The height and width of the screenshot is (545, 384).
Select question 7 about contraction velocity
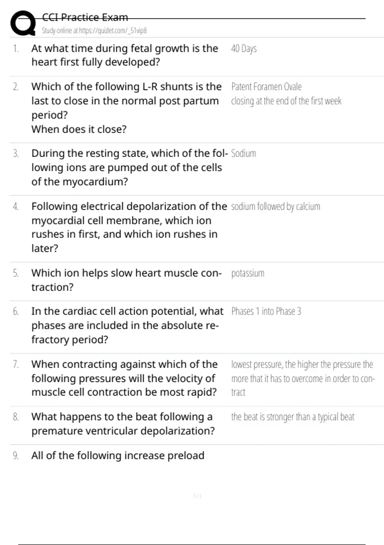pos(124,378)
